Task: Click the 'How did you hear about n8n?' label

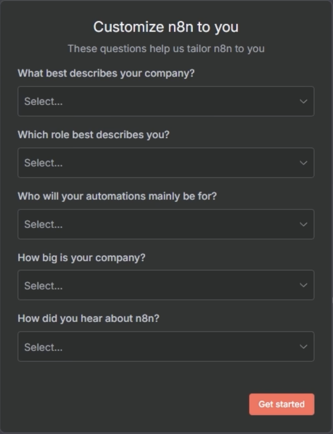Action: pos(88,319)
